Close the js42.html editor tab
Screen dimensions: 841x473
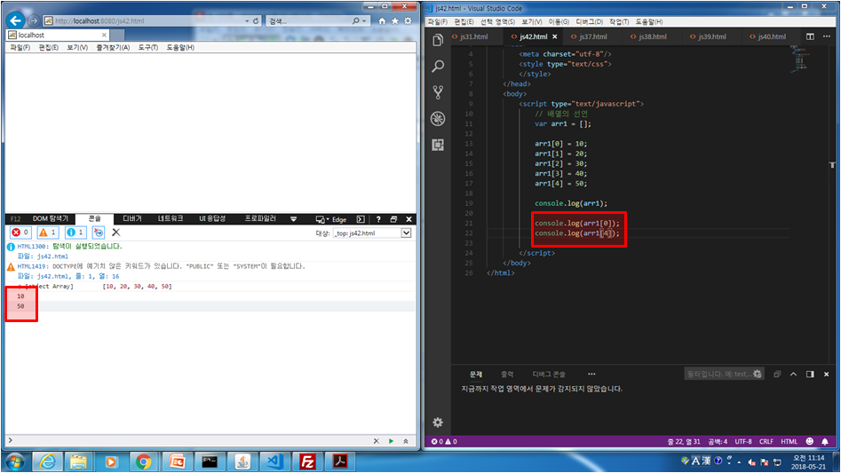[x=554, y=37]
